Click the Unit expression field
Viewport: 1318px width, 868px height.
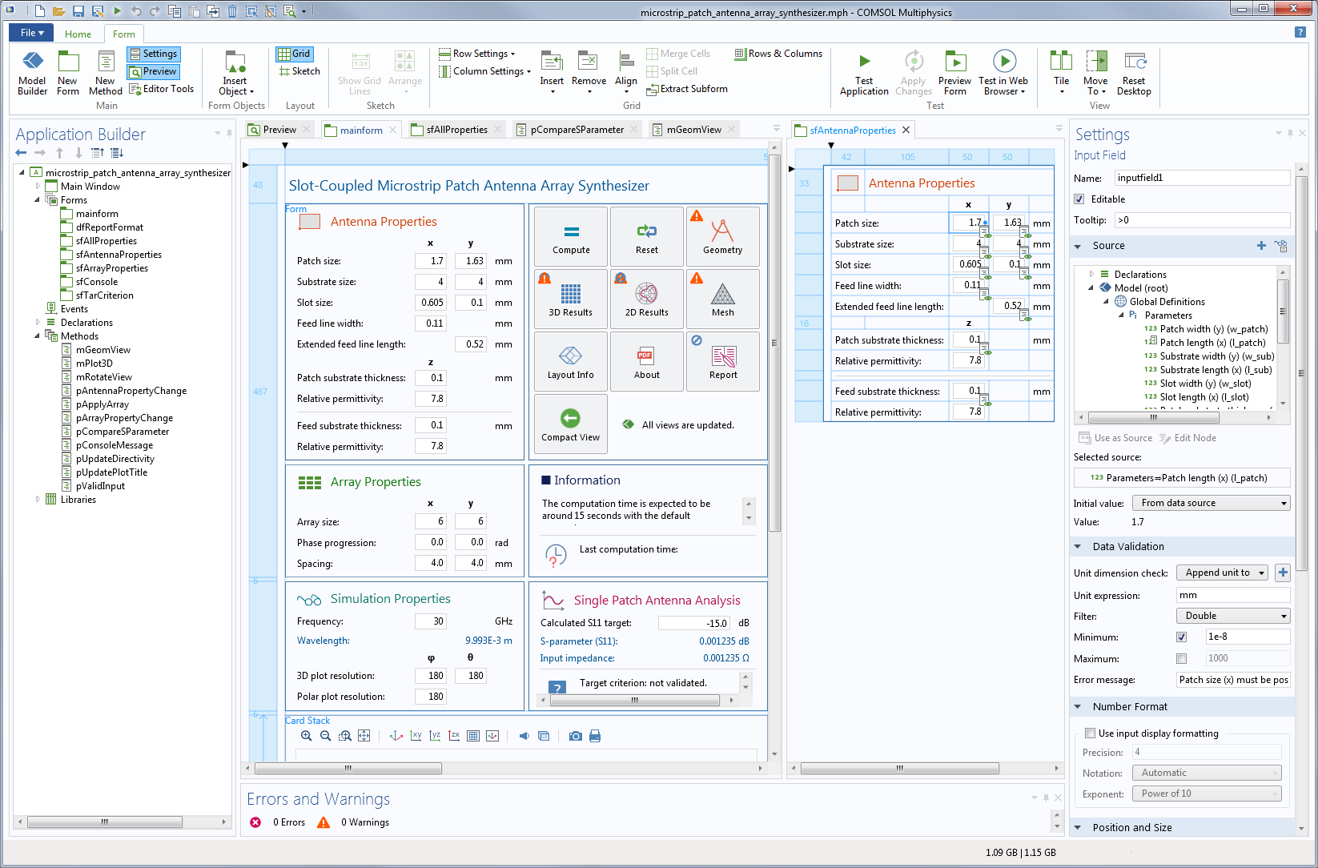click(1233, 595)
